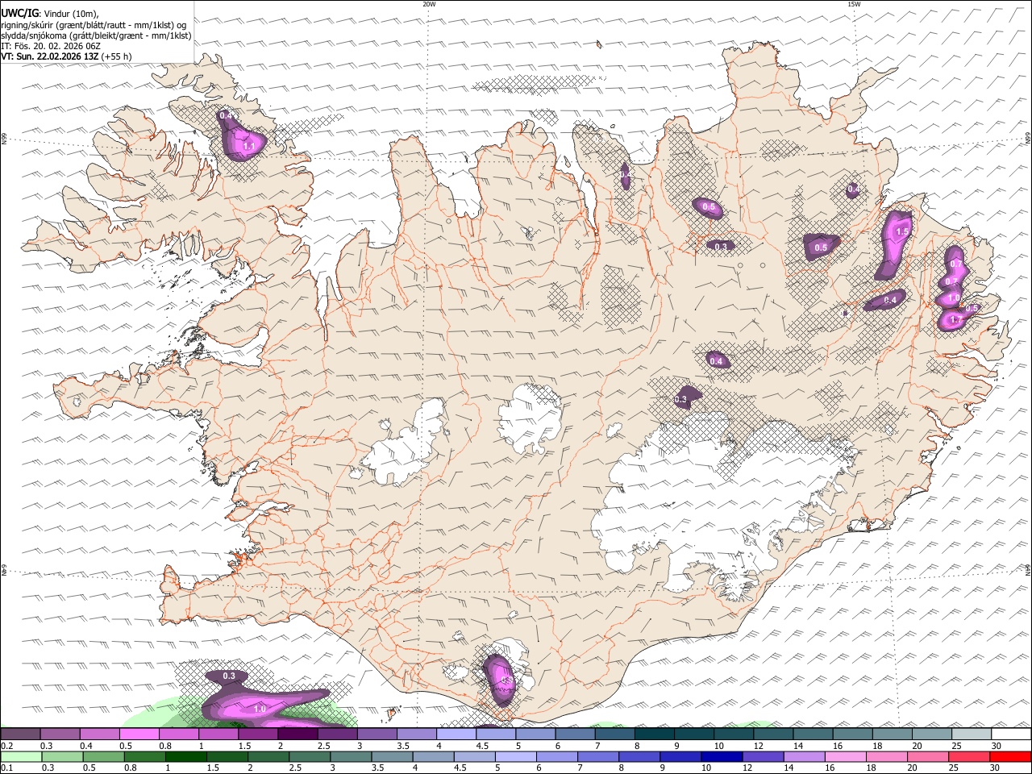Click the '1.1' precipitation value in the Westfjords

(248, 146)
